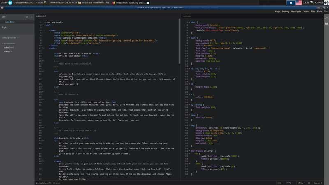Click the US flag keyboard layout indicator
329x185 pixels.
[x=299, y=2]
